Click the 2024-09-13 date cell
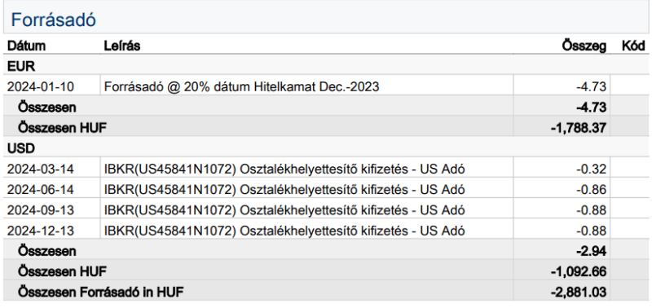 40,210
